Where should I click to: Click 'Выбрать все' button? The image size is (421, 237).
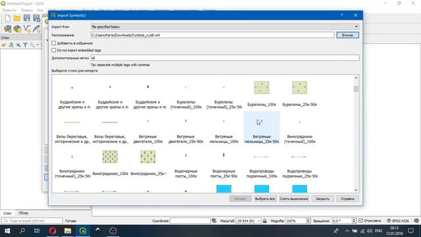pyautogui.click(x=265, y=199)
